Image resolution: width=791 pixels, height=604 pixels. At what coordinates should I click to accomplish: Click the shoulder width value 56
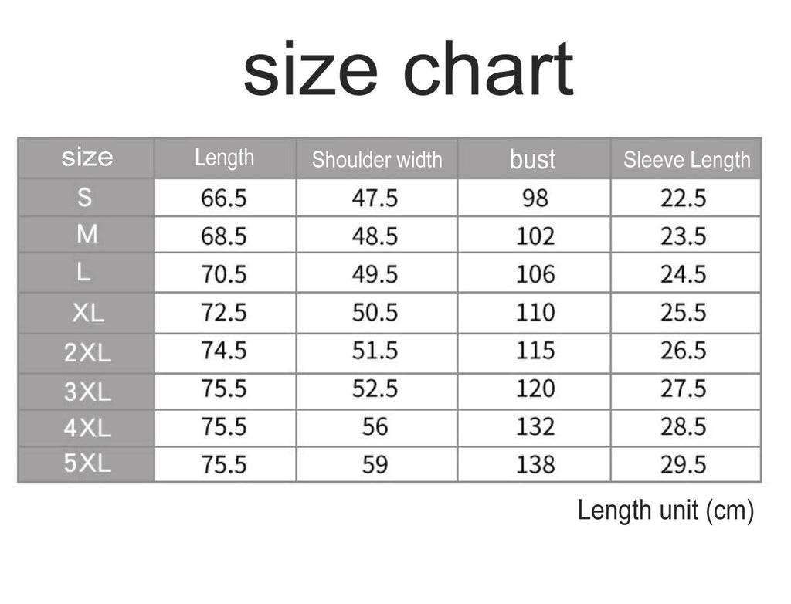(x=375, y=426)
